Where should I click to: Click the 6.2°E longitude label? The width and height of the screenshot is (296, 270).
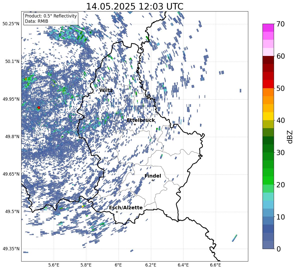[151, 265]
